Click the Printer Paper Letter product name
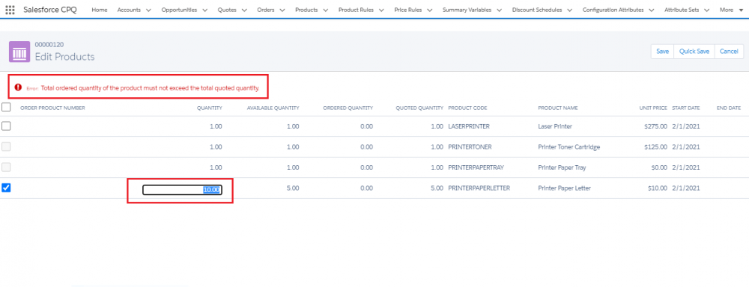The height and width of the screenshot is (287, 749). [x=564, y=188]
